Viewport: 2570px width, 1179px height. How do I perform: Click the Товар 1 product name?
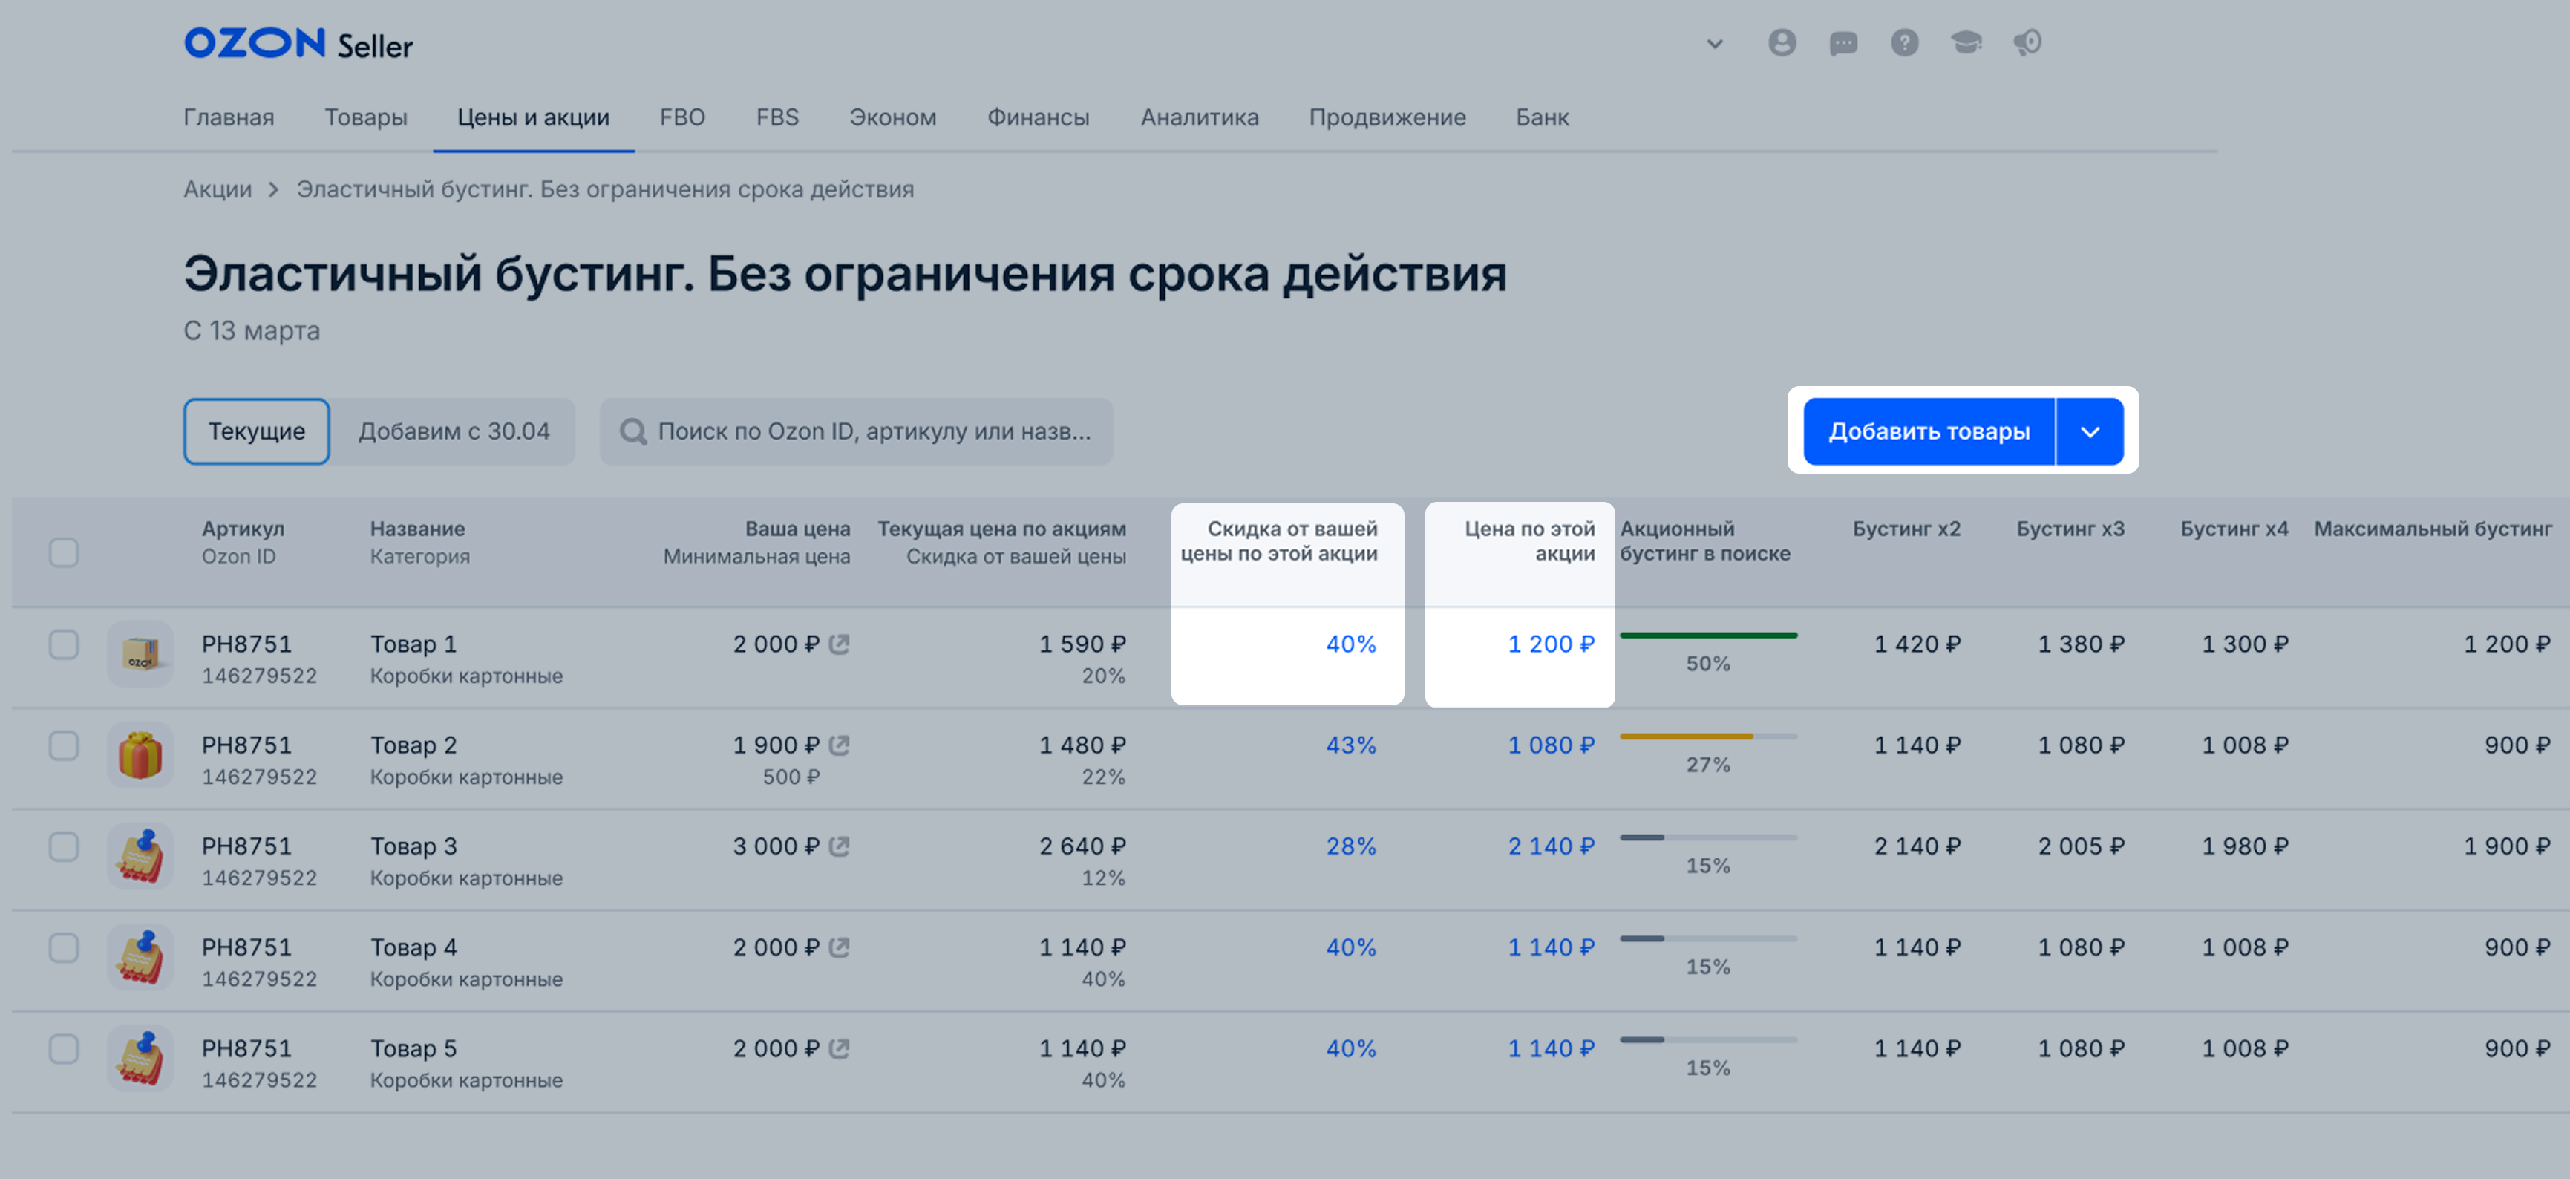[x=413, y=644]
